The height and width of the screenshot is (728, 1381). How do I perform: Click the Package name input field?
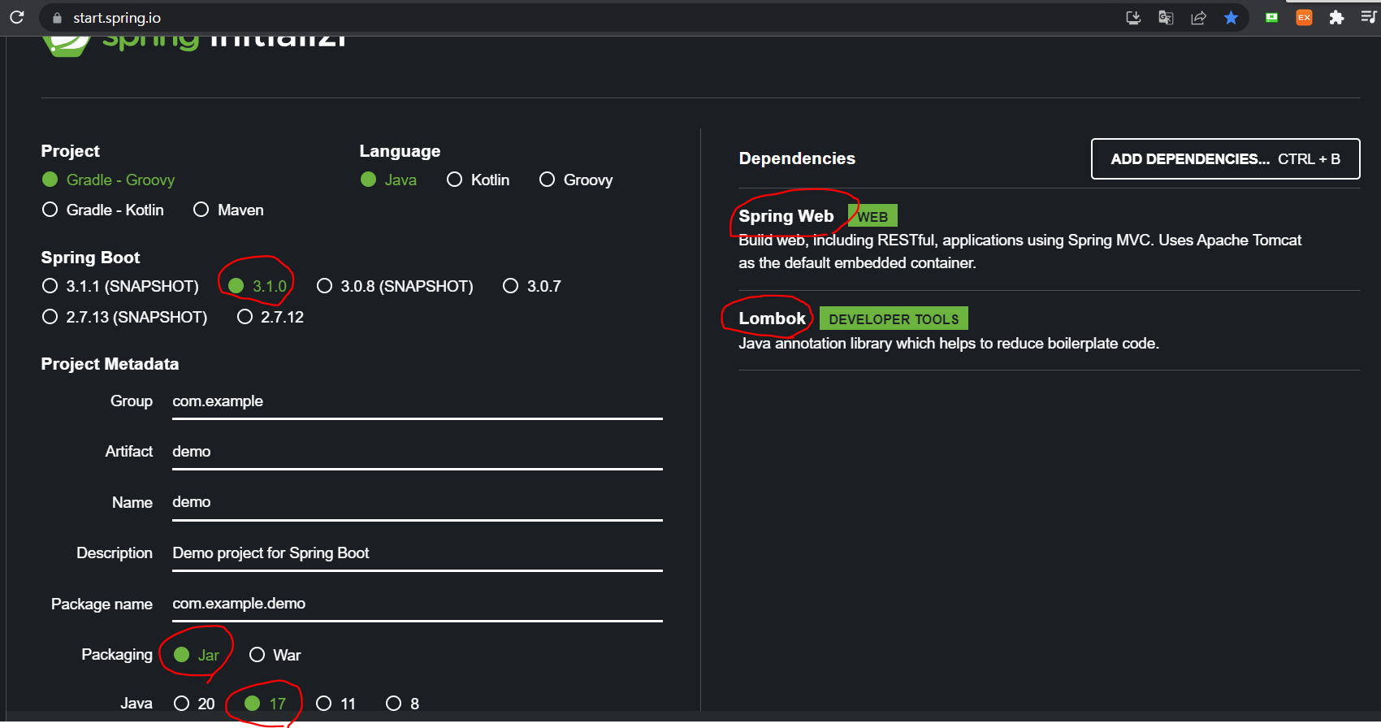(x=418, y=604)
